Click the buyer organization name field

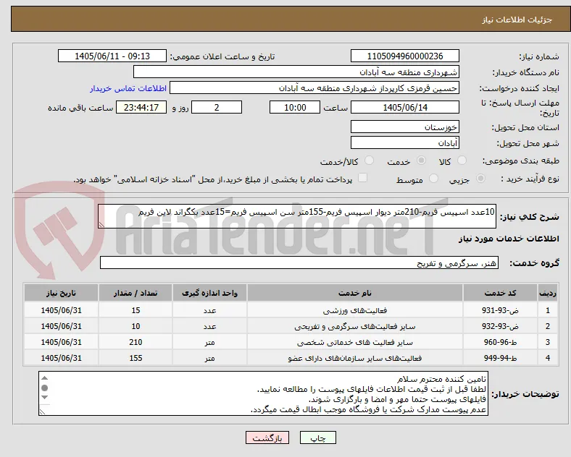pos(296,72)
